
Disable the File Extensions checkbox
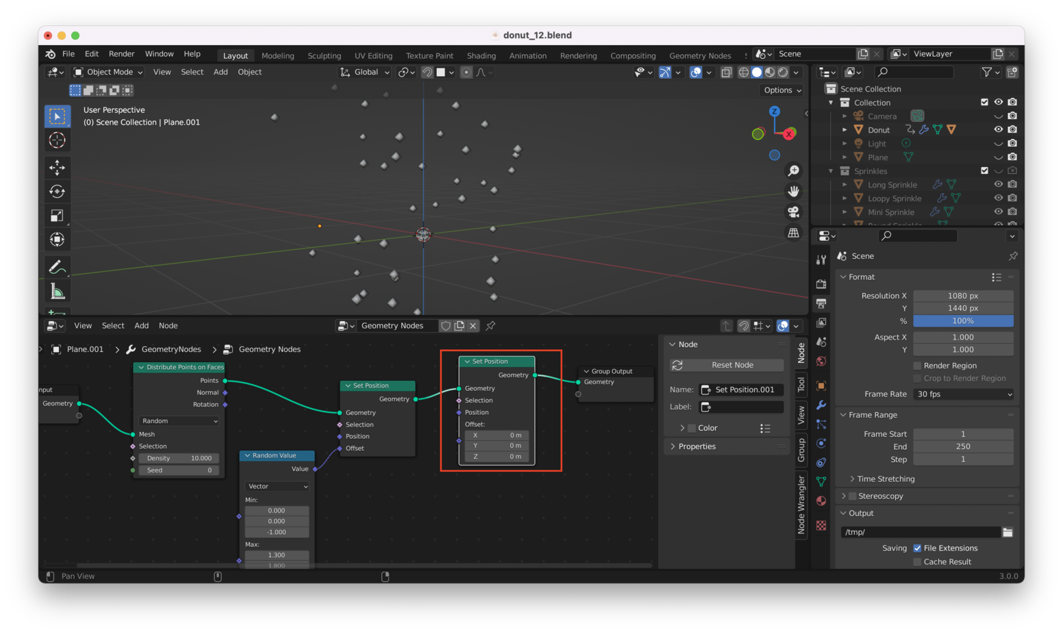click(x=917, y=548)
